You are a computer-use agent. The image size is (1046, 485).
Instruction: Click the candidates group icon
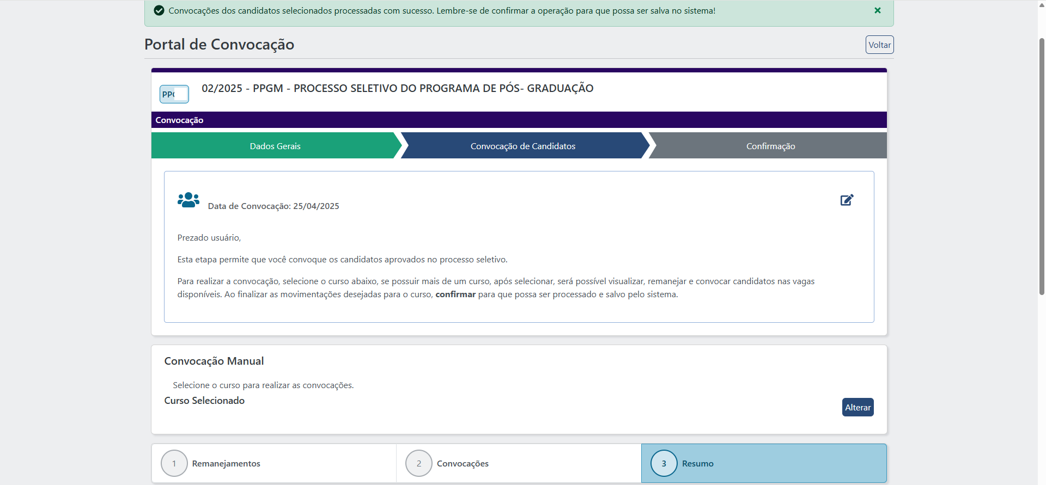click(x=188, y=200)
